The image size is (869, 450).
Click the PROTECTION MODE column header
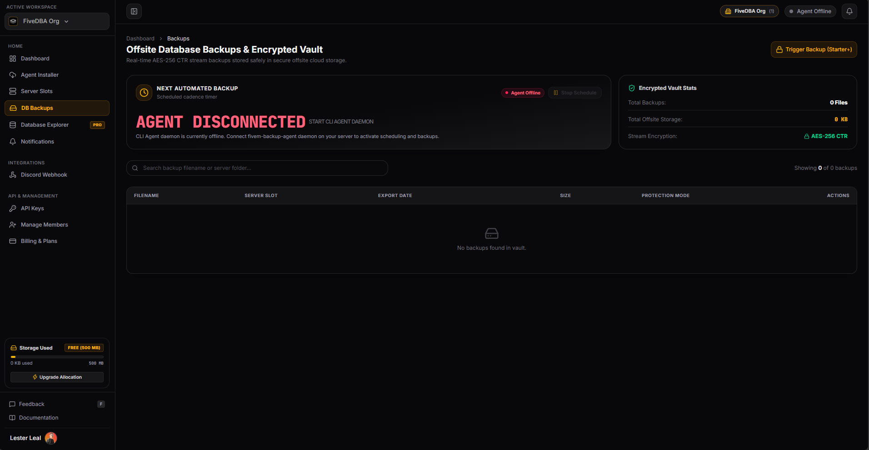pos(665,196)
